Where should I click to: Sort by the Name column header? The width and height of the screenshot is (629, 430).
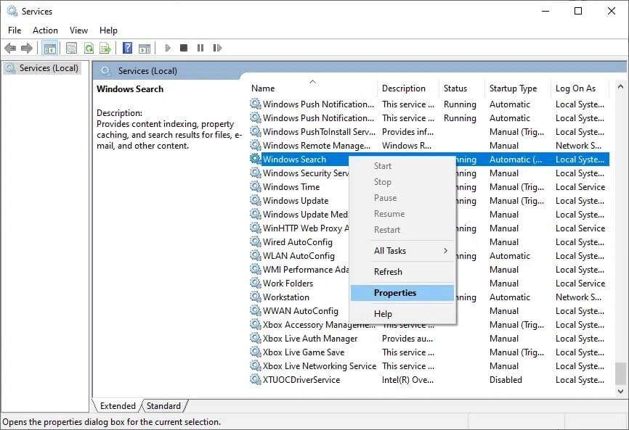click(313, 88)
